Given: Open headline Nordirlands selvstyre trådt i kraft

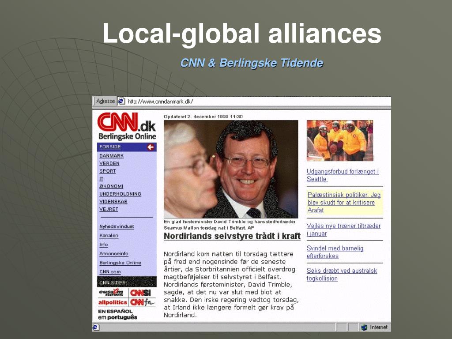Looking at the screenshot, I should click(232, 236).
